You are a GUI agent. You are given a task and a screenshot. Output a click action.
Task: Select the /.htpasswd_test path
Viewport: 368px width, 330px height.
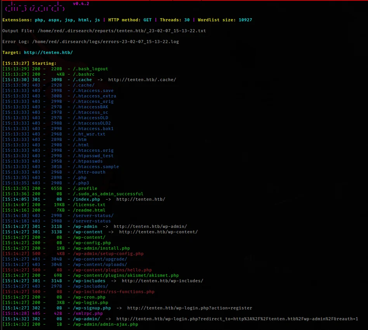(x=93, y=156)
